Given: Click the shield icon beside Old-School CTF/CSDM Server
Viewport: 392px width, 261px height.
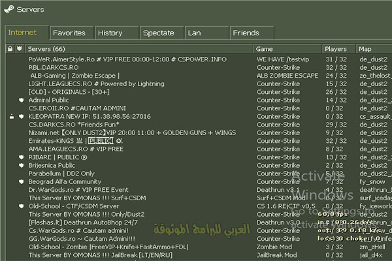Looking at the screenshot, I should [22, 206].
